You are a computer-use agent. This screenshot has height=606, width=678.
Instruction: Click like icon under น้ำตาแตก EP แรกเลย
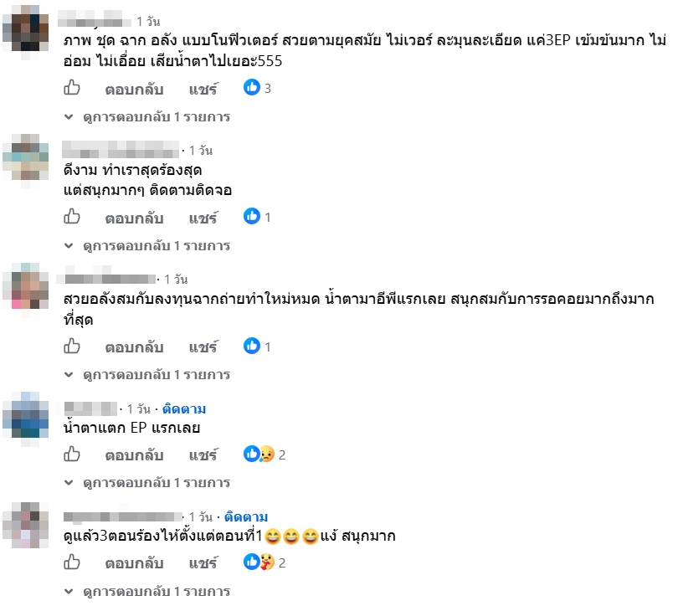[x=72, y=454]
